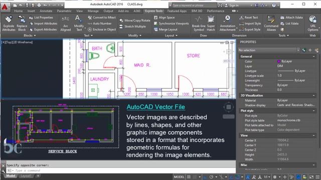Expand the Blocks panel dropdown
This screenshot has width=321, height=180.
pos(30,35)
